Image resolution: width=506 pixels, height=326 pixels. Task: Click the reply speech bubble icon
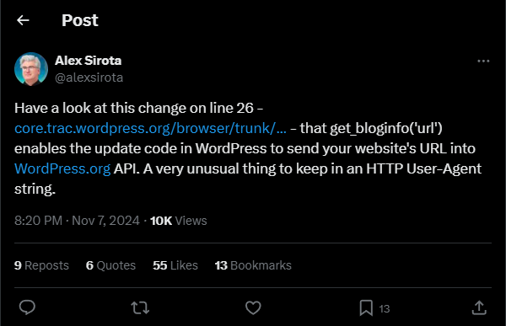[x=27, y=307]
